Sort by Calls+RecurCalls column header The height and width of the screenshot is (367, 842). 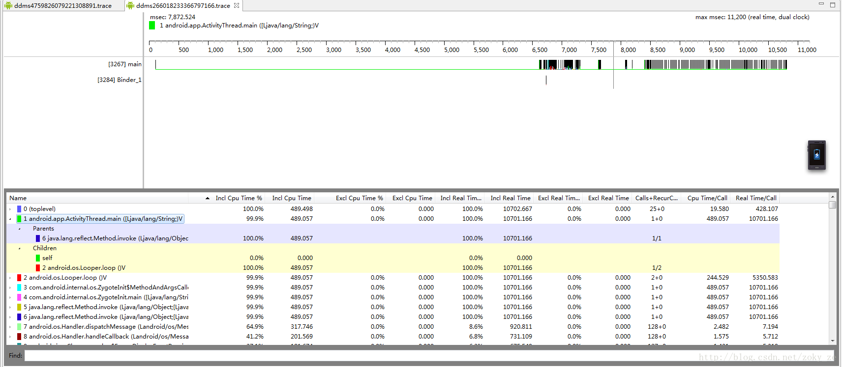(x=657, y=198)
